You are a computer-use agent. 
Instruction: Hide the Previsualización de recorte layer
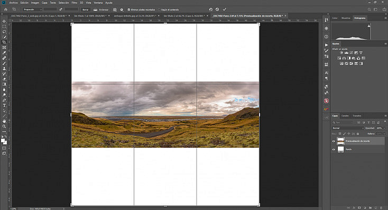[334, 141]
